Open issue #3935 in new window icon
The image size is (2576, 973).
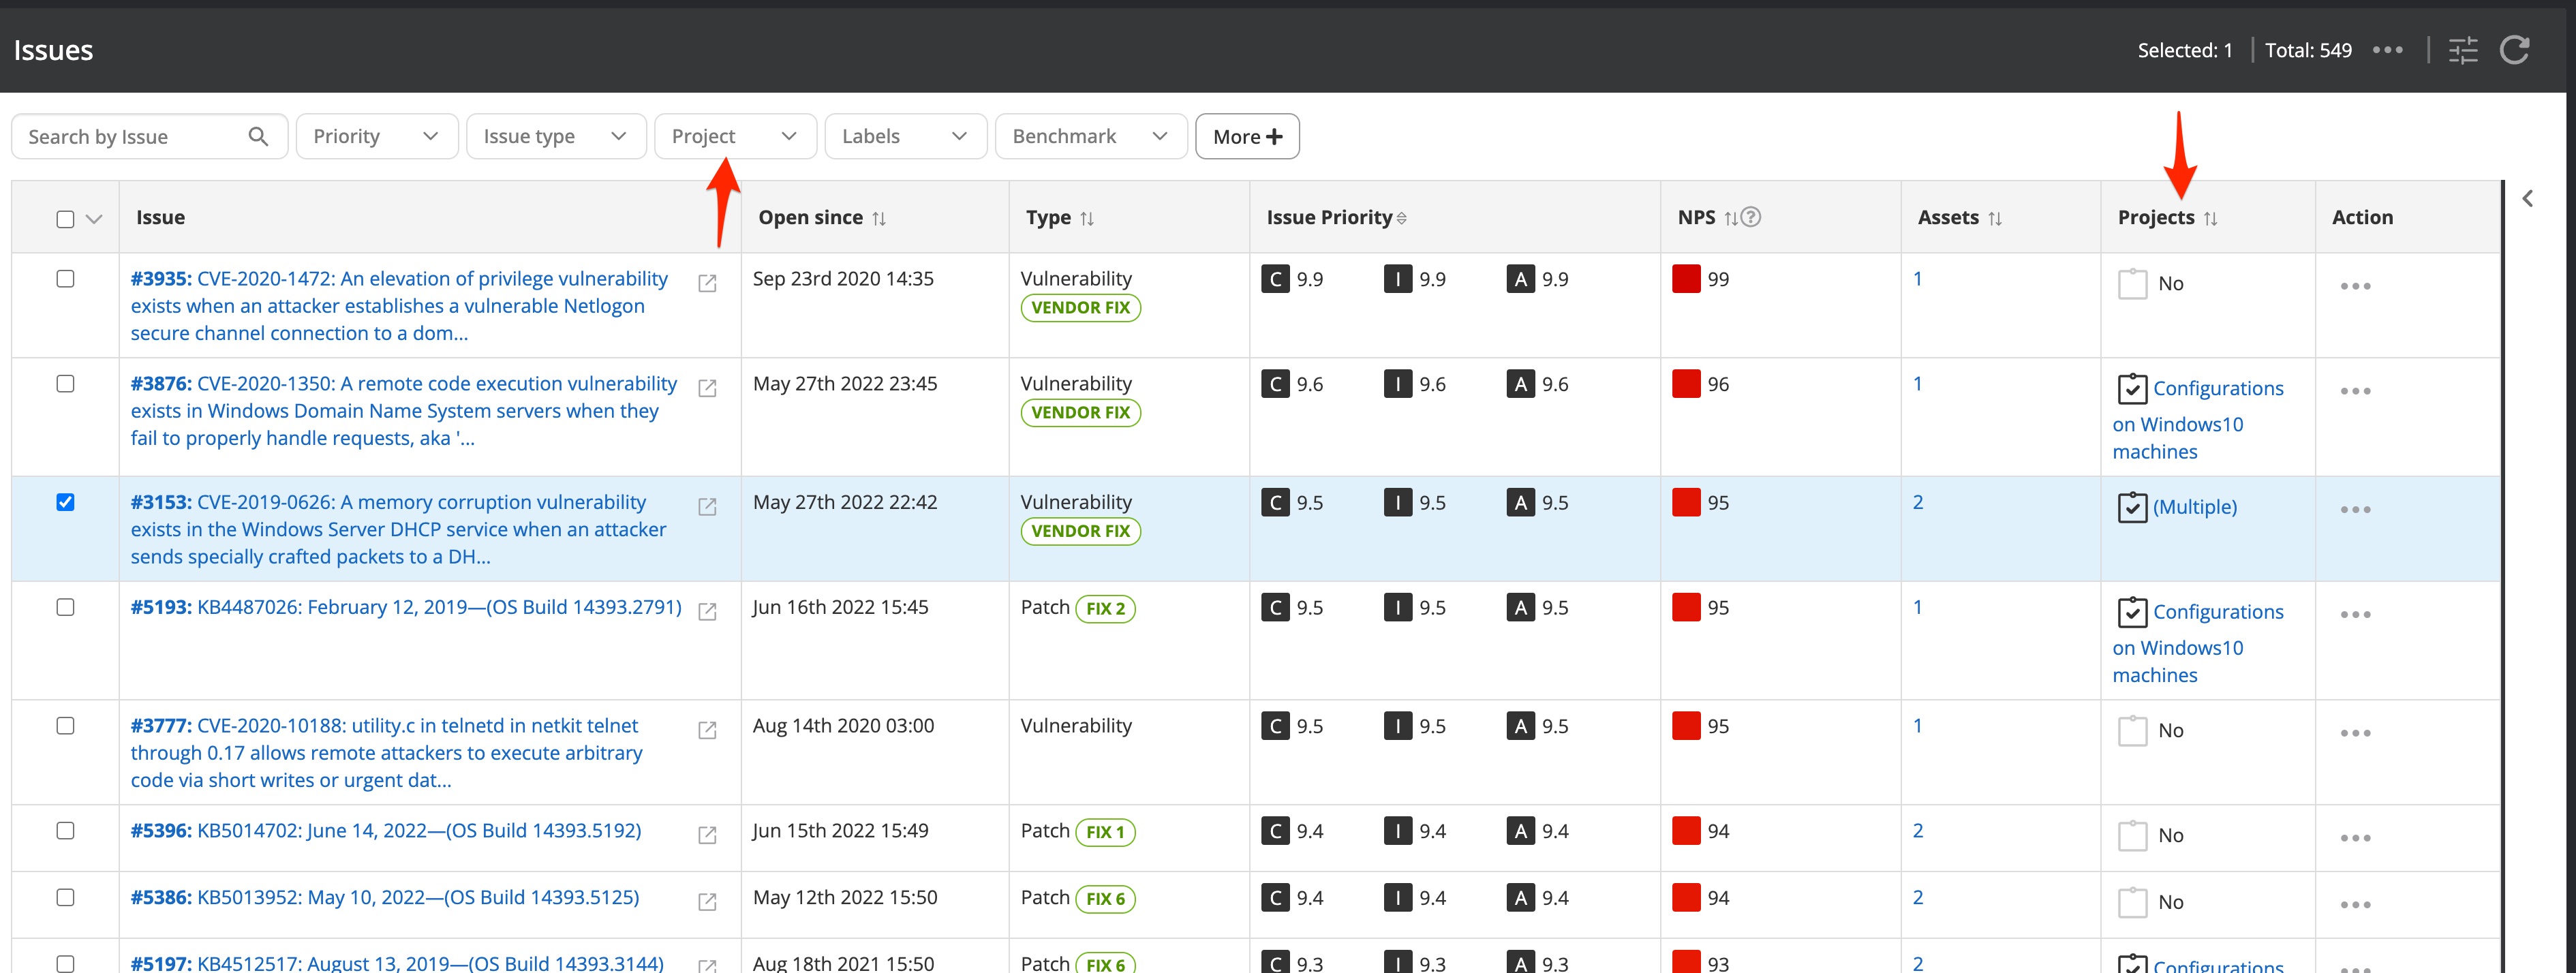pyautogui.click(x=707, y=283)
